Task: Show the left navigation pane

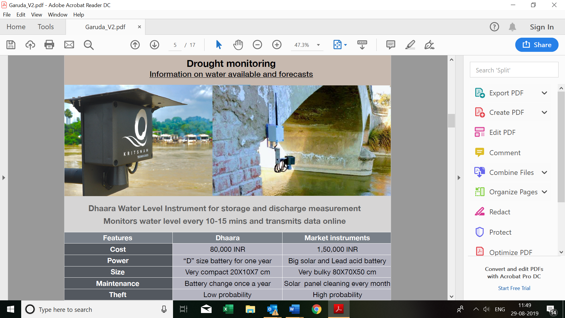Action: click(x=4, y=178)
